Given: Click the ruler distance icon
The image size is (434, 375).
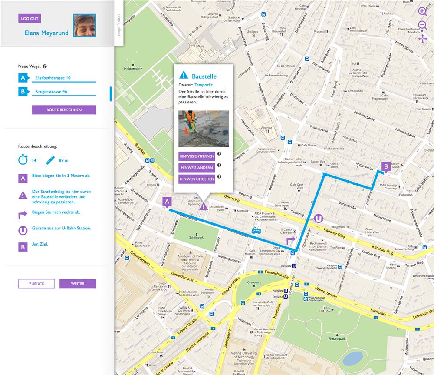Looking at the screenshot, I should [50, 160].
